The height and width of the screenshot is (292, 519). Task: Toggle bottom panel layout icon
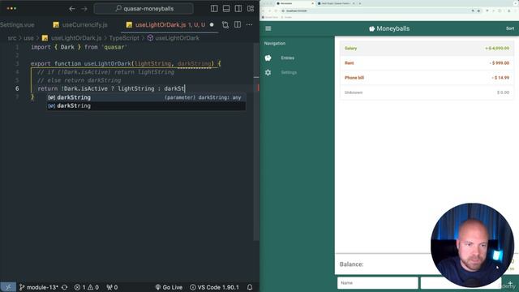coord(226,9)
